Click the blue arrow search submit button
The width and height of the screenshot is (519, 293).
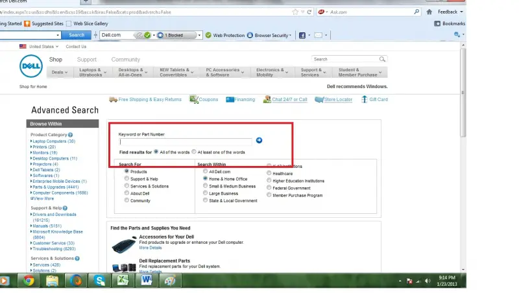(259, 141)
